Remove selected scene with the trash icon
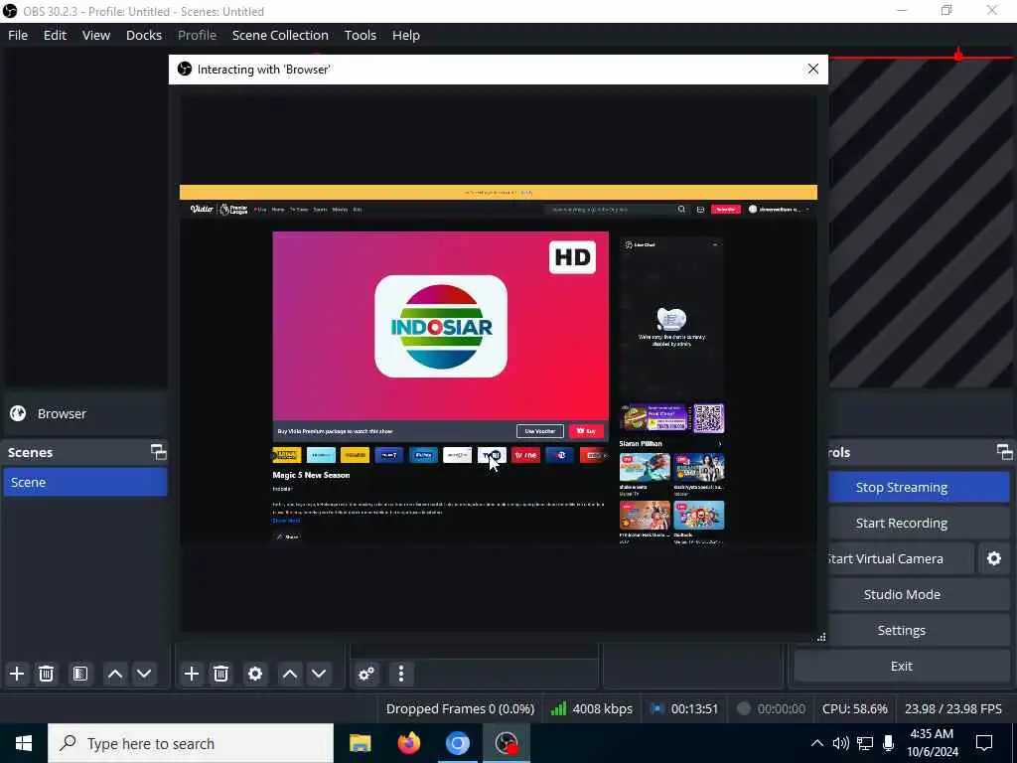The height and width of the screenshot is (763, 1017). coord(46,674)
